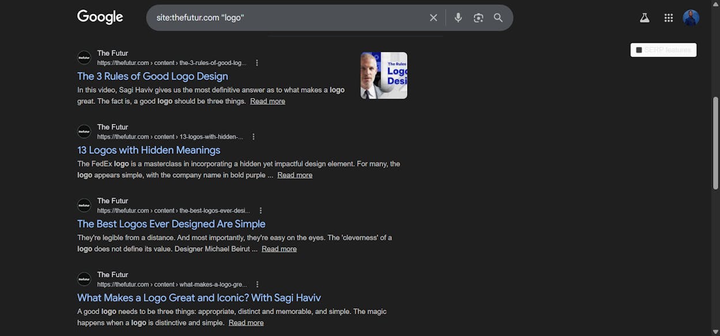Open "The Best Logos Ever Designed Are Simple"
The width and height of the screenshot is (720, 336).
[171, 224]
